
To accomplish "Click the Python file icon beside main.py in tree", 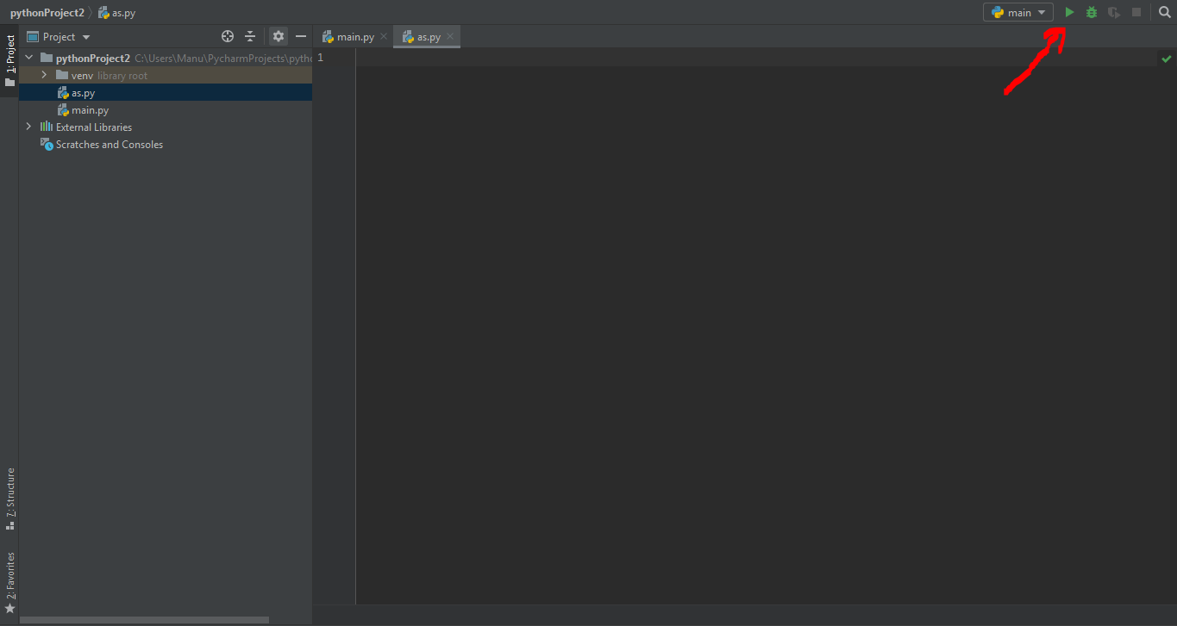I will pyautogui.click(x=63, y=109).
